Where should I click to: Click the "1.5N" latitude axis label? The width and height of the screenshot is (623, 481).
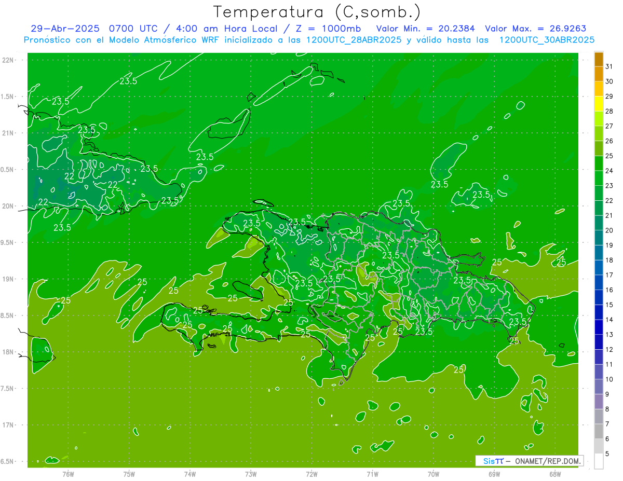tap(7, 97)
